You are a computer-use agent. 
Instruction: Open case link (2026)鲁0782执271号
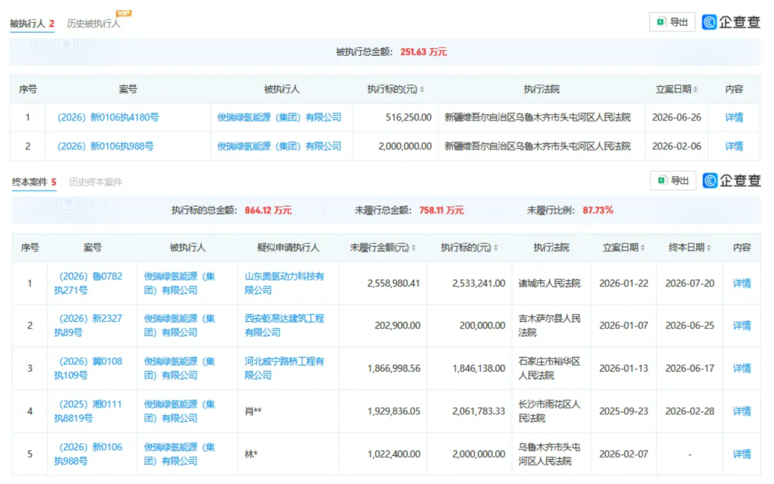(88, 283)
